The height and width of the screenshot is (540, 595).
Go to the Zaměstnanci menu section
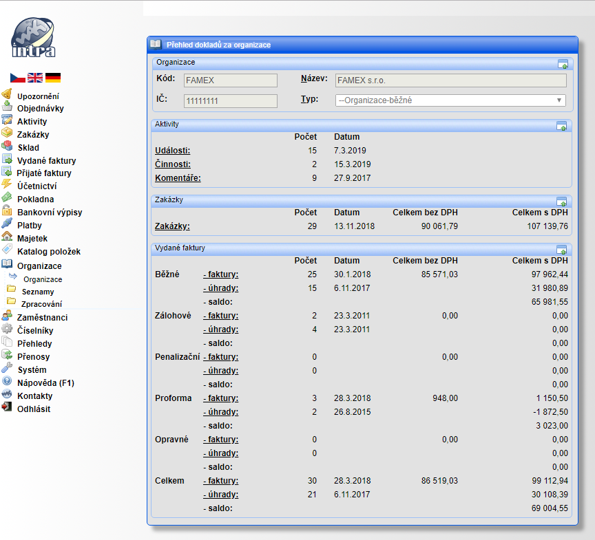[x=42, y=318]
